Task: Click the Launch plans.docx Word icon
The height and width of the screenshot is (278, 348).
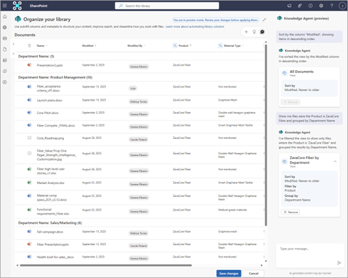Action: pos(29,100)
